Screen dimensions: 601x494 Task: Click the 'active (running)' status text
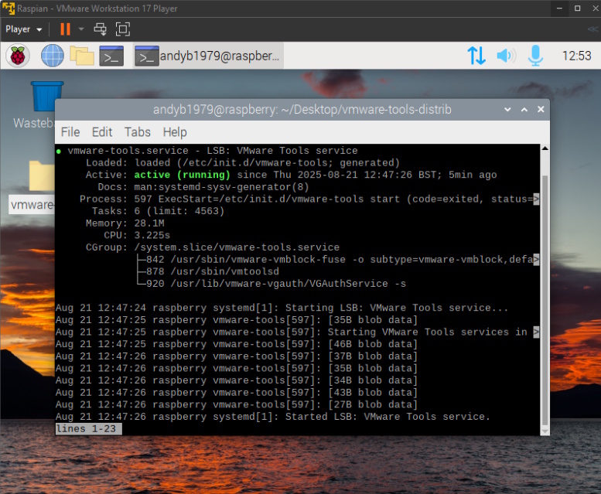pos(182,175)
